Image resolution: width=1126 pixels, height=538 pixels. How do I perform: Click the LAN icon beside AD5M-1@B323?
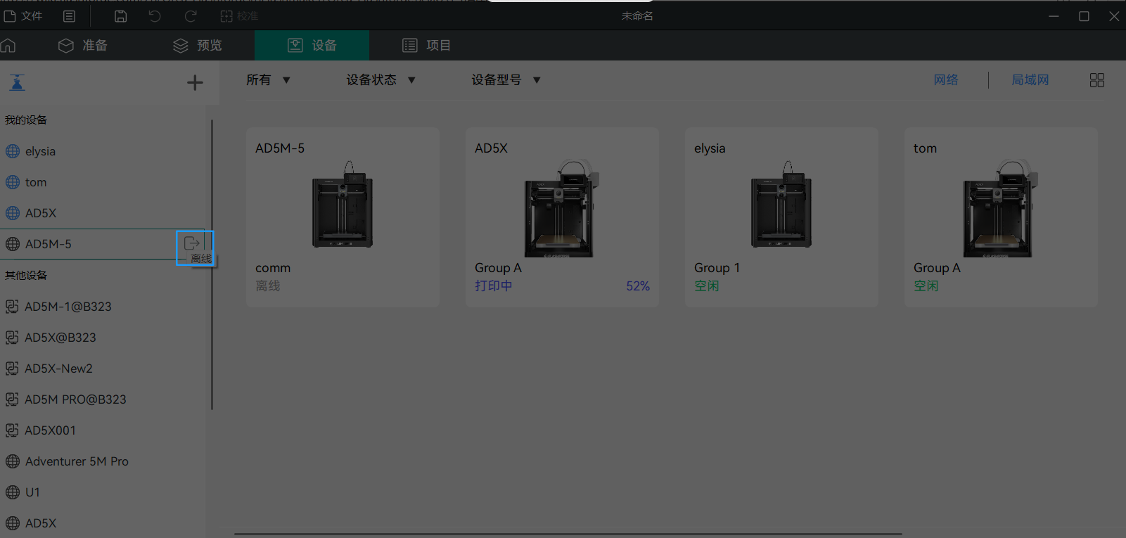click(x=12, y=307)
